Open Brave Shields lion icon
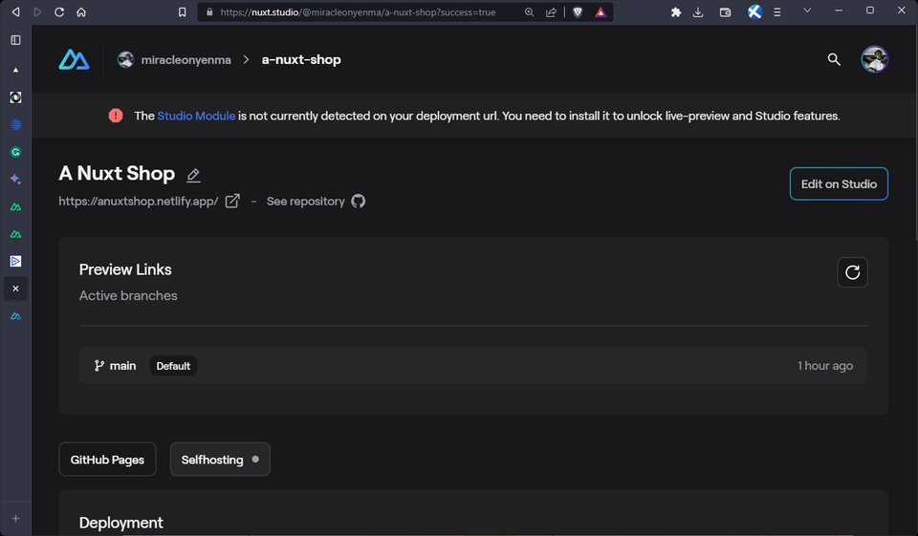Viewport: 918px width, 536px height. (x=578, y=11)
